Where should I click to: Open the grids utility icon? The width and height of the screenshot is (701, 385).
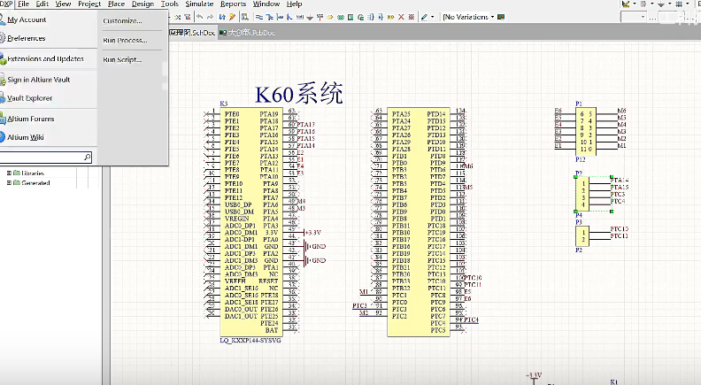(679, 4)
